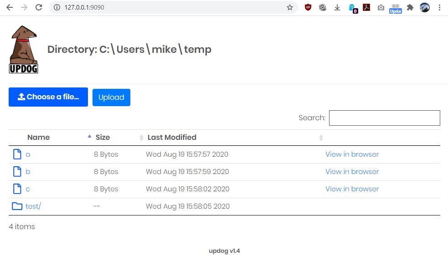Open the Adobe Acrobat extension icon
The width and height of the screenshot is (448, 256).
(x=366, y=7)
